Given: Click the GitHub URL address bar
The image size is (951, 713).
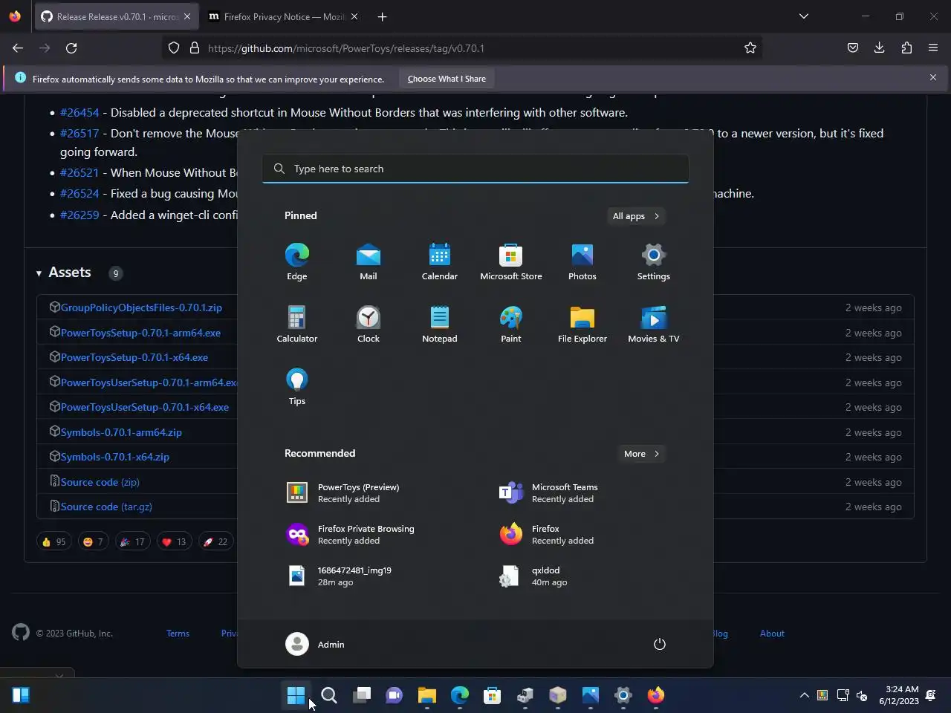Looking at the screenshot, I should (x=461, y=48).
